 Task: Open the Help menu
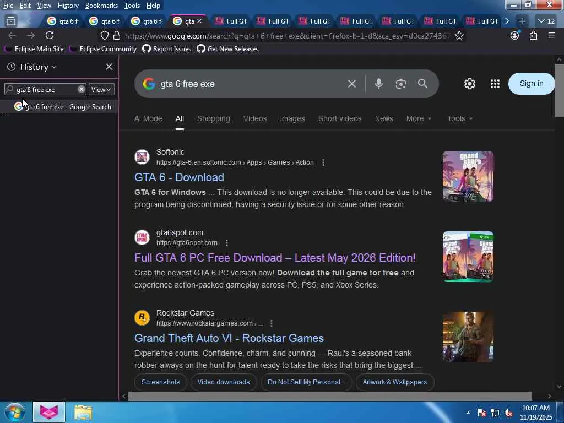click(153, 6)
